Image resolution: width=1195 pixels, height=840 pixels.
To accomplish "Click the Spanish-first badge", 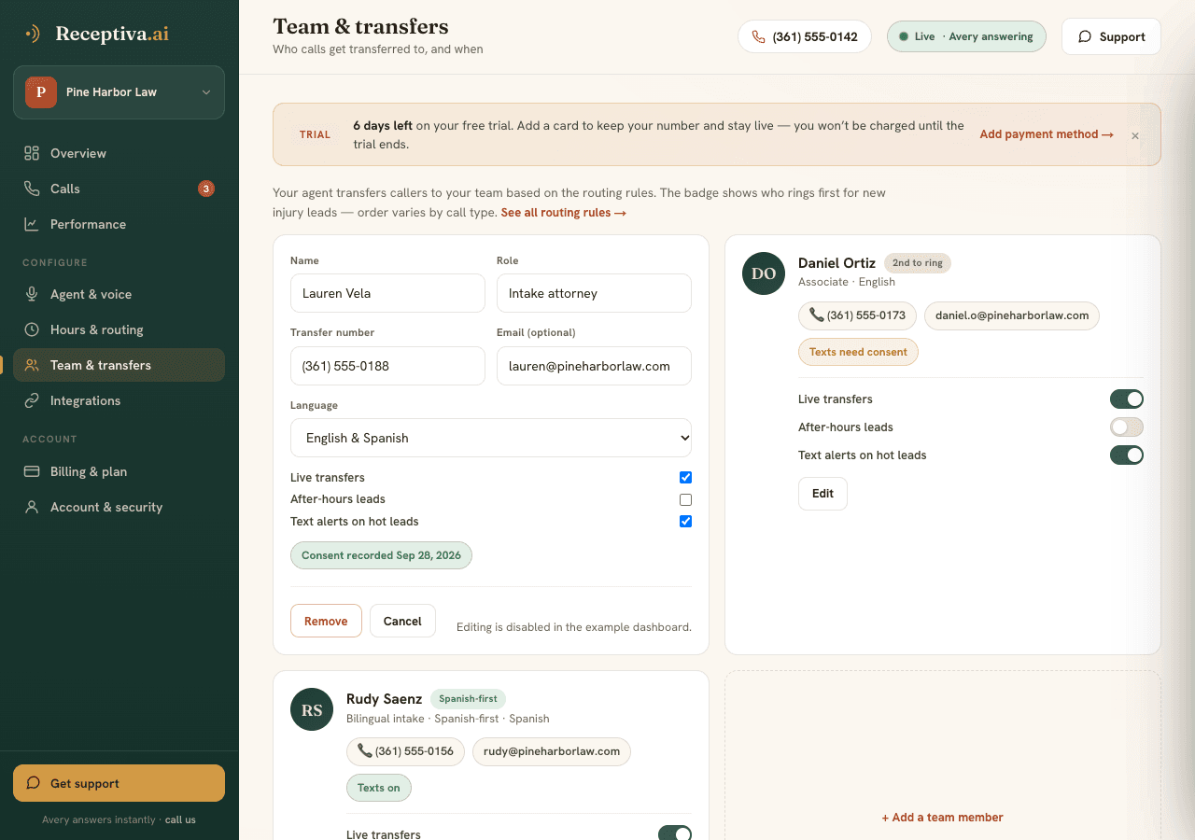I will [468, 699].
